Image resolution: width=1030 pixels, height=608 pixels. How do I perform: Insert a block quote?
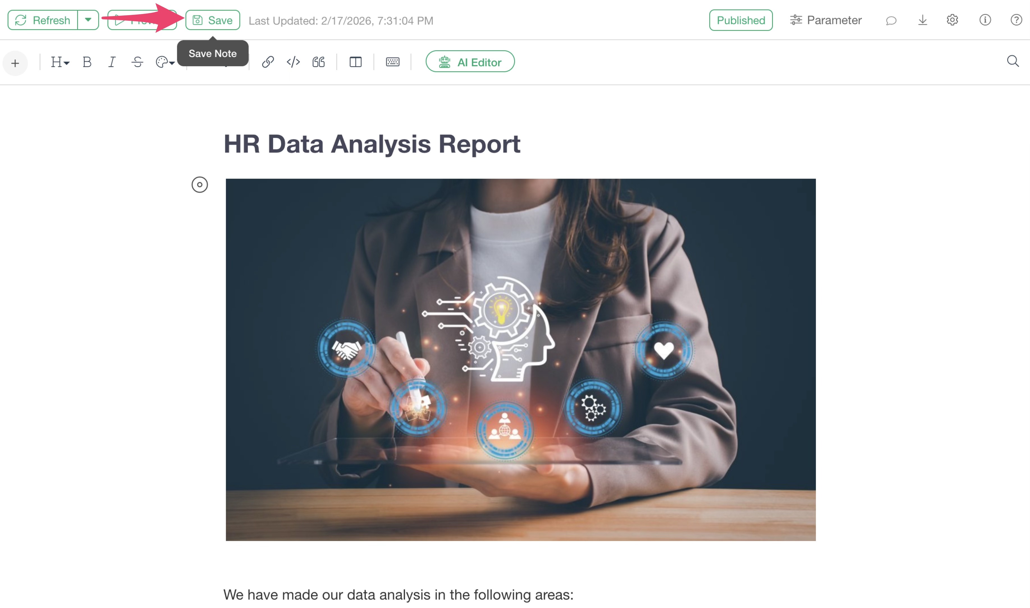(x=319, y=62)
